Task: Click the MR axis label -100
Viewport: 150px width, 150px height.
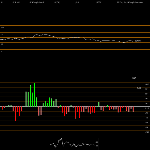Action: [147, 132]
